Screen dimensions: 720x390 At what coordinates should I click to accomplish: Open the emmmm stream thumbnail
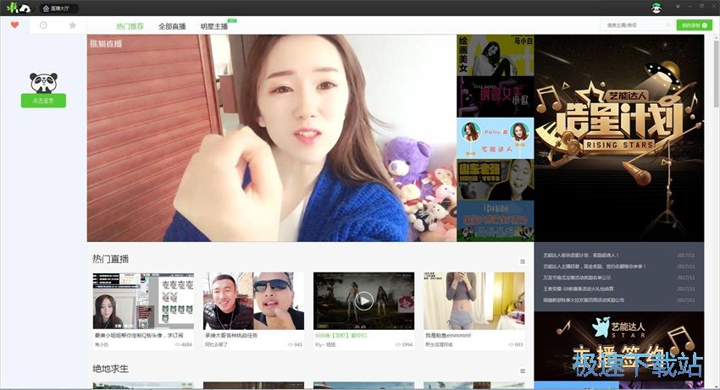(x=474, y=301)
